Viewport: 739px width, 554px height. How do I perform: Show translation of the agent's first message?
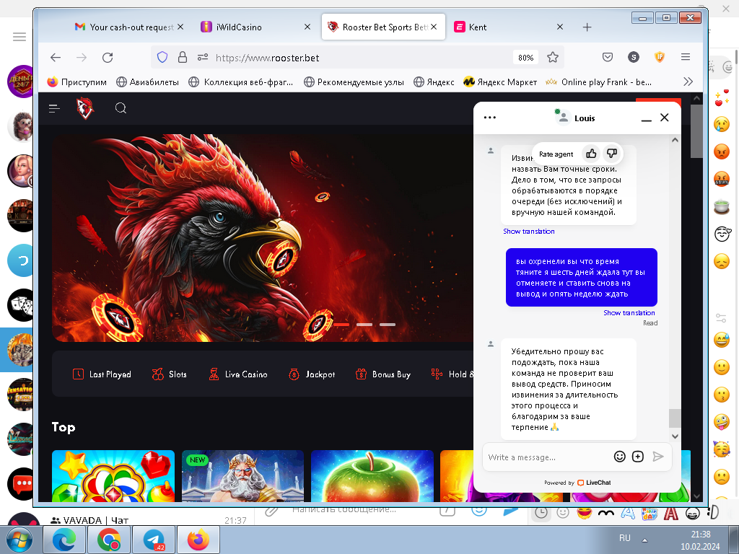(529, 232)
